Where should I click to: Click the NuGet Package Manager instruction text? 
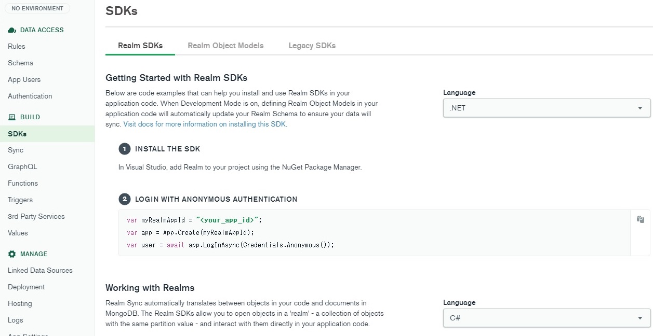240,167
